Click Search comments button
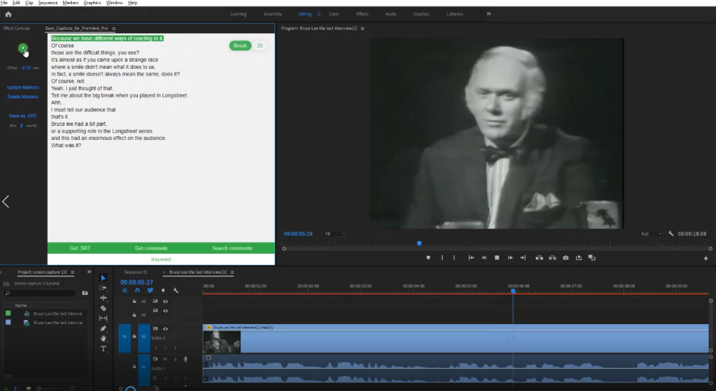716x391 pixels. (232, 249)
